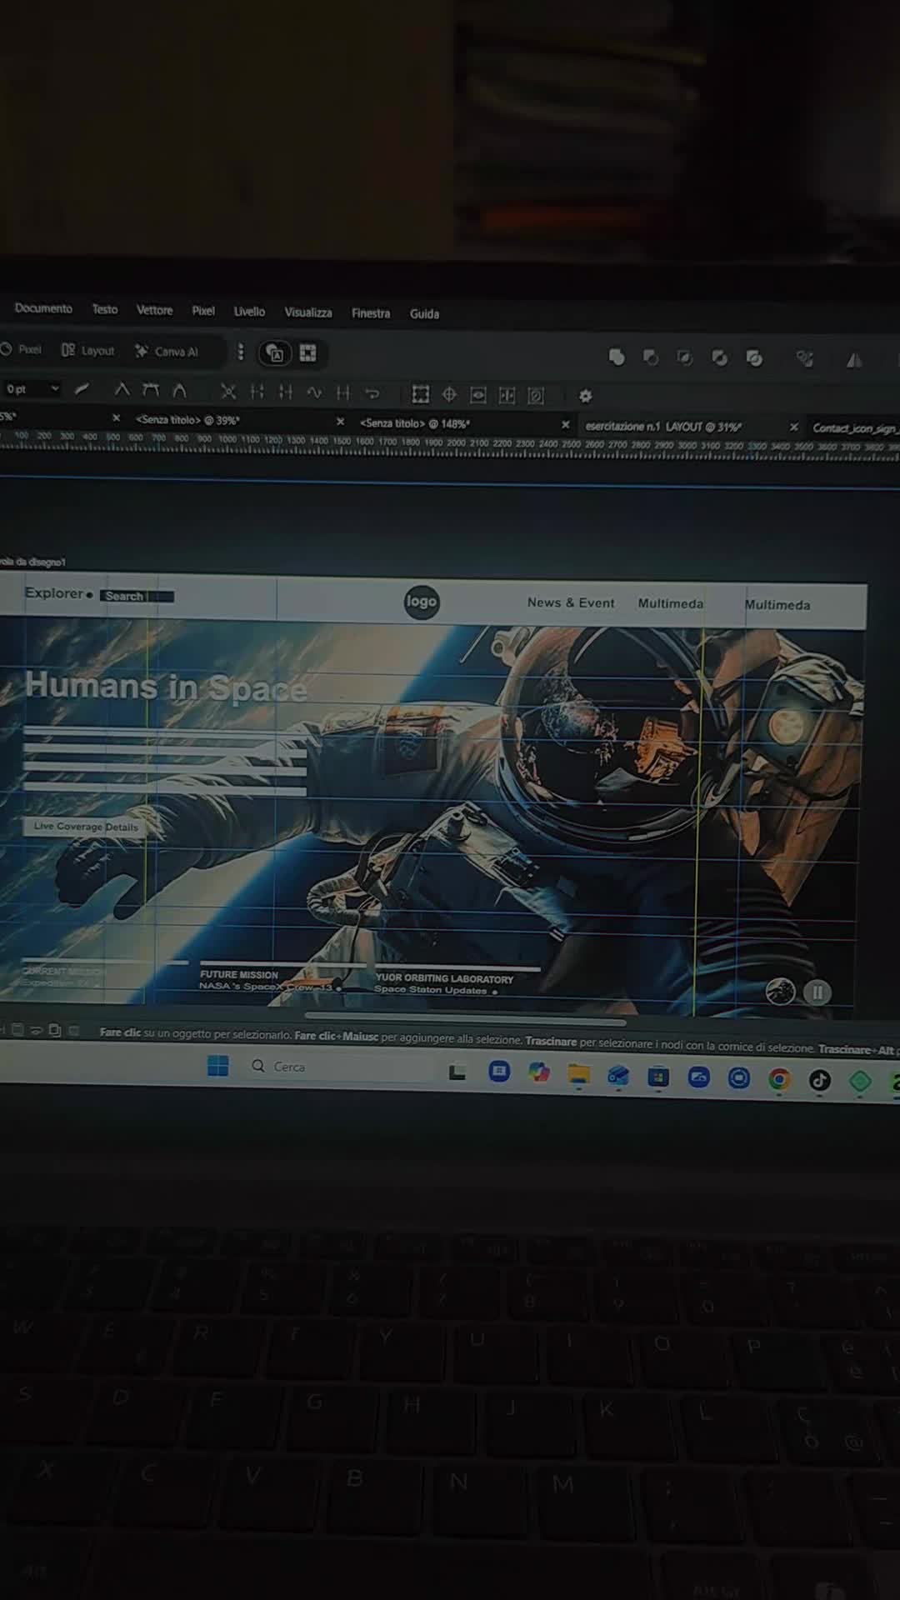Select the Subtract boolean operation icon
The height and width of the screenshot is (1600, 900).
651,357
